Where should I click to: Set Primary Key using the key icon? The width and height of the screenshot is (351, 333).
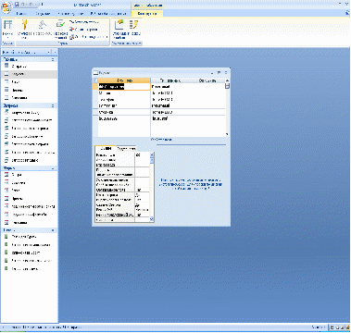[x=24, y=25]
